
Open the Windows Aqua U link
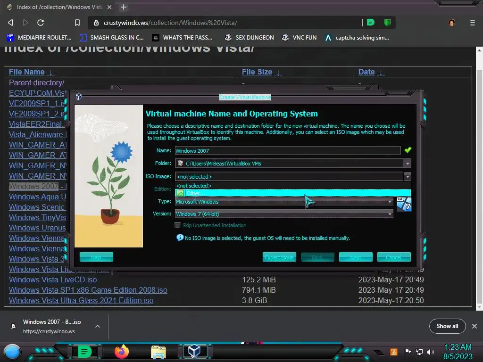coord(38,197)
